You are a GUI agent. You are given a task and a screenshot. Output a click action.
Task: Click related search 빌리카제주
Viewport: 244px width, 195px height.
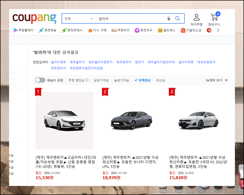point(59,62)
